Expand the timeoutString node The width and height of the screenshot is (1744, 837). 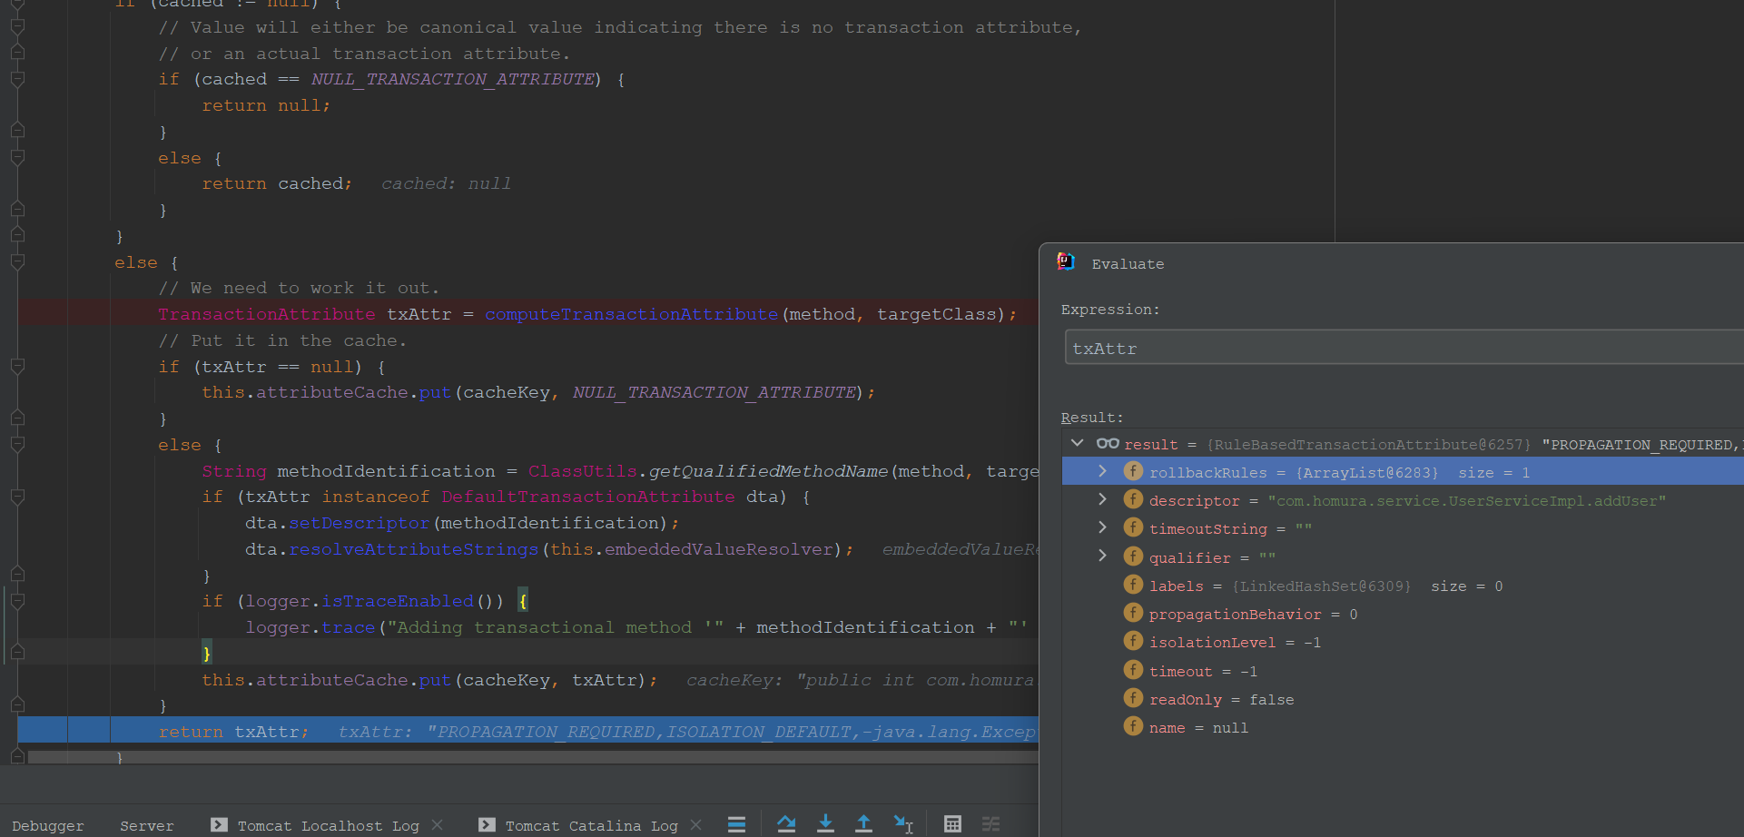click(1102, 527)
